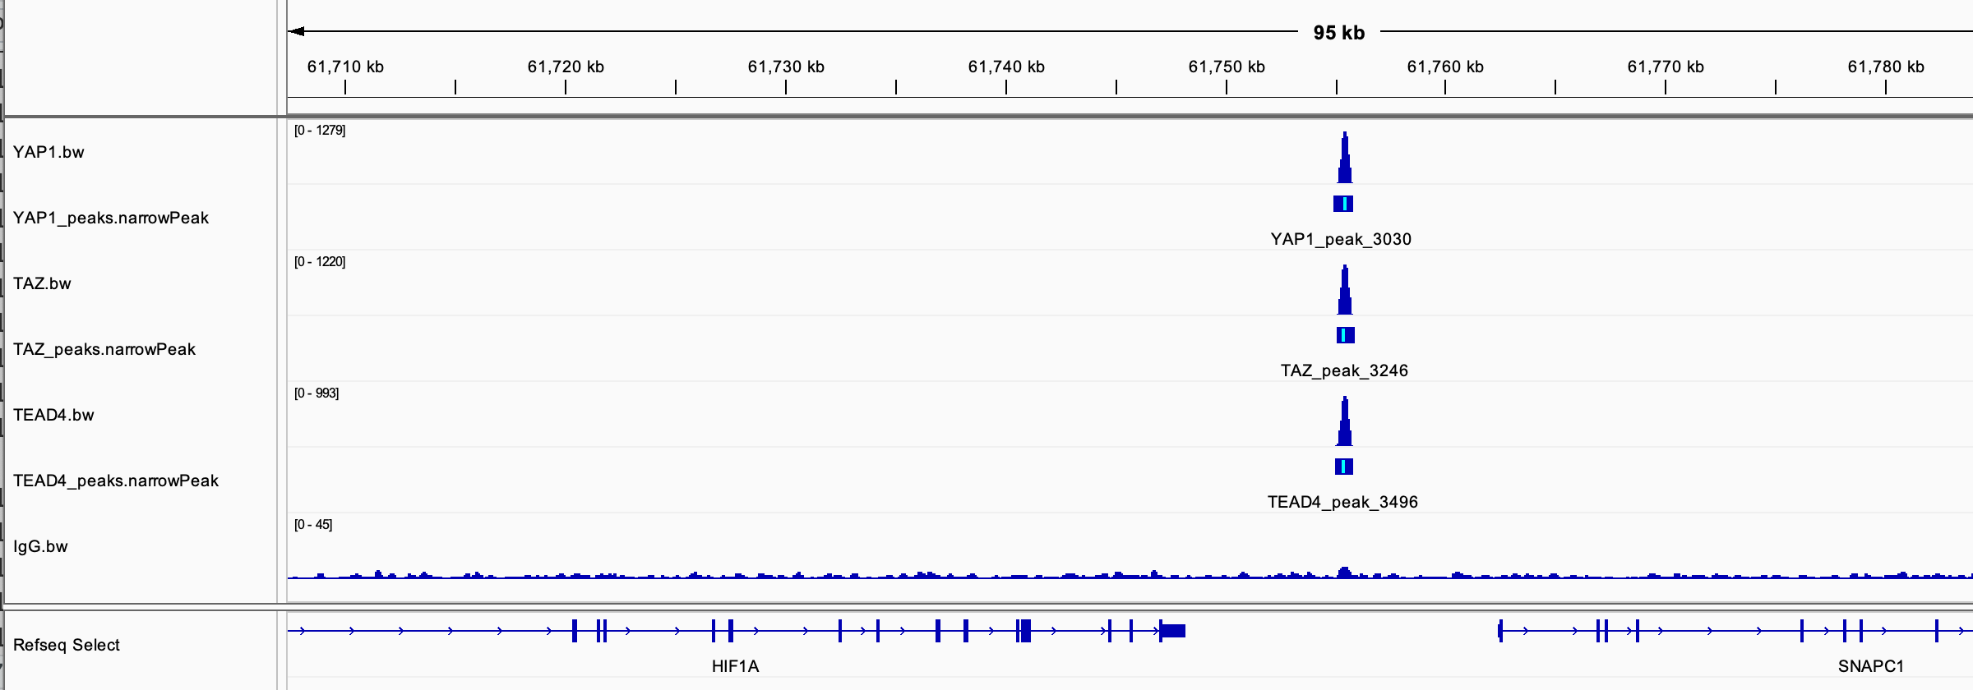The height and width of the screenshot is (690, 1973).
Task: Click the ruler's left span arrowhead
Action: [x=296, y=32]
